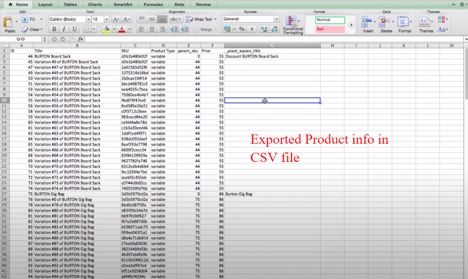Viewport: 468px width, 279px height.
Task: Apply comma style number format
Action: click(x=252, y=29)
